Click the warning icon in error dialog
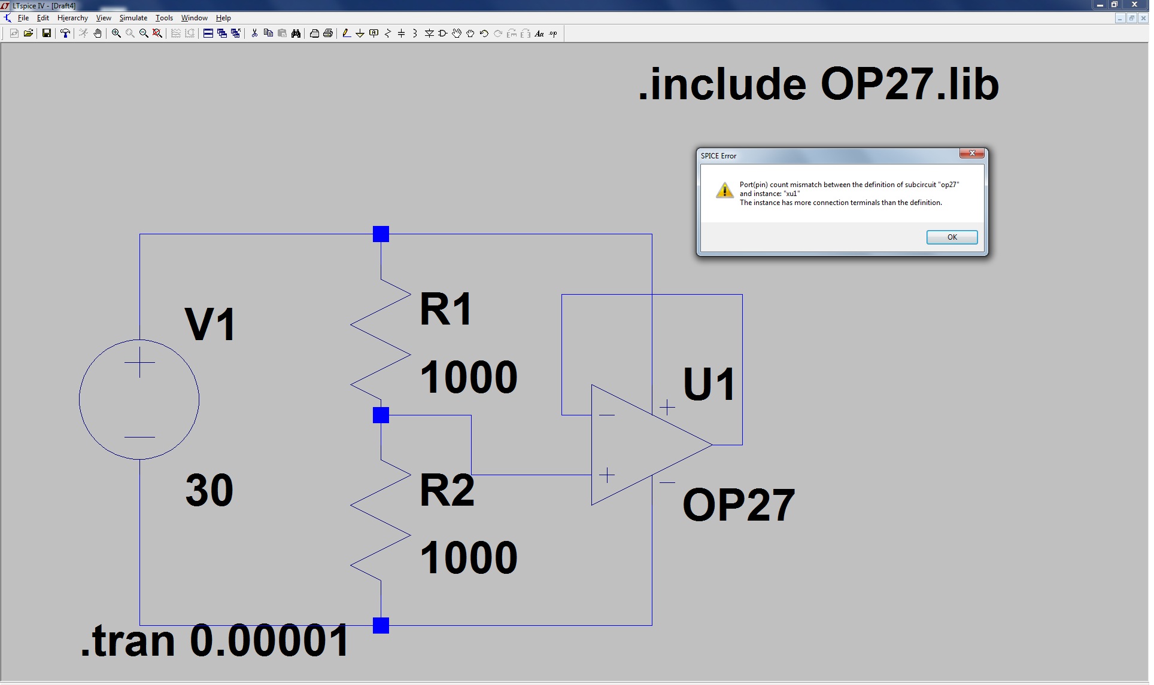The image size is (1154, 685). [x=725, y=191]
